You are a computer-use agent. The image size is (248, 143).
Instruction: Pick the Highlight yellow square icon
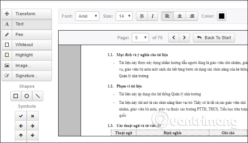[x=7, y=55]
